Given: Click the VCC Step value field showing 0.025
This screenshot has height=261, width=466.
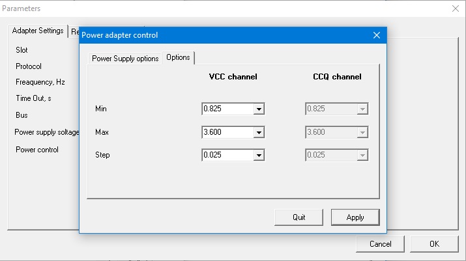Looking at the screenshot, I should 227,156.
